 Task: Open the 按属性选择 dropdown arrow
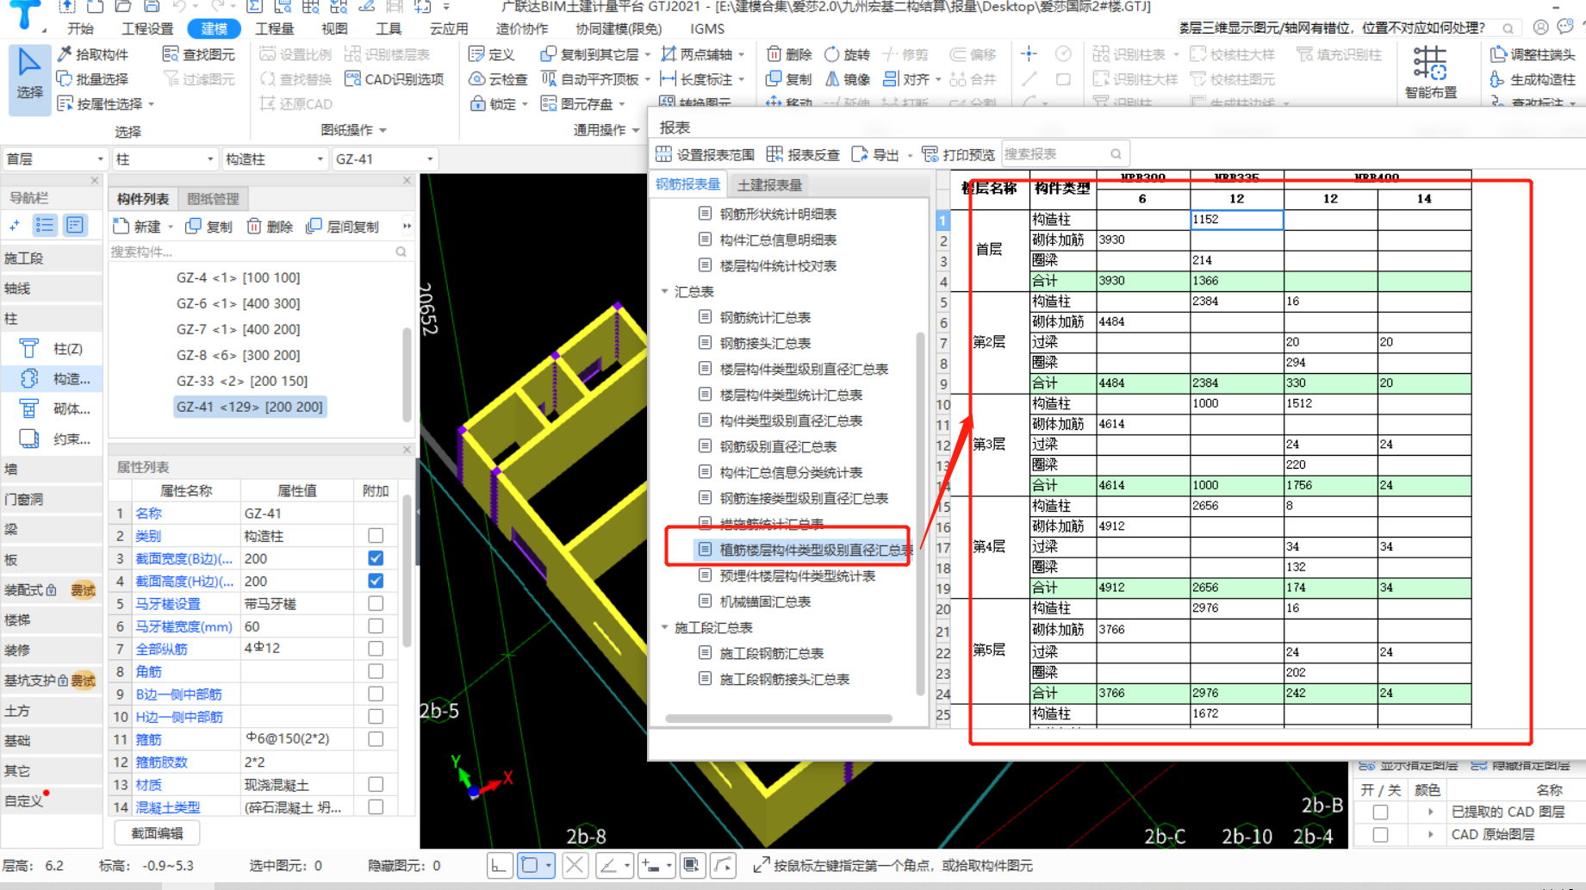click(152, 104)
